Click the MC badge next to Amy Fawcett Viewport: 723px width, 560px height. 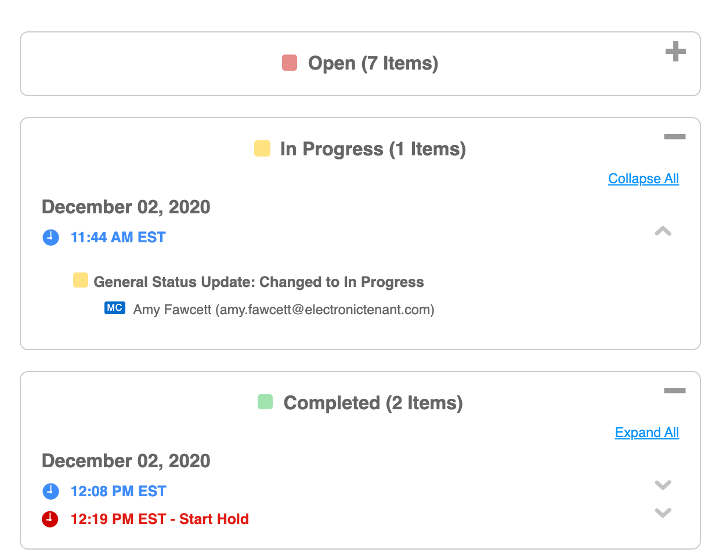coord(115,308)
